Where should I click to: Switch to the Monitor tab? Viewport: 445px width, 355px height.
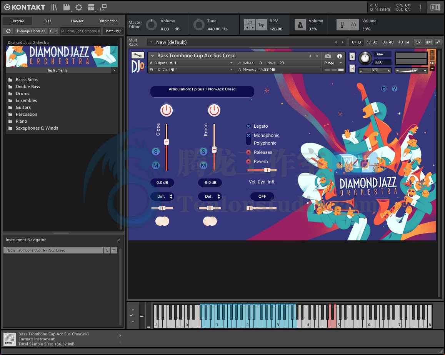[x=77, y=21]
